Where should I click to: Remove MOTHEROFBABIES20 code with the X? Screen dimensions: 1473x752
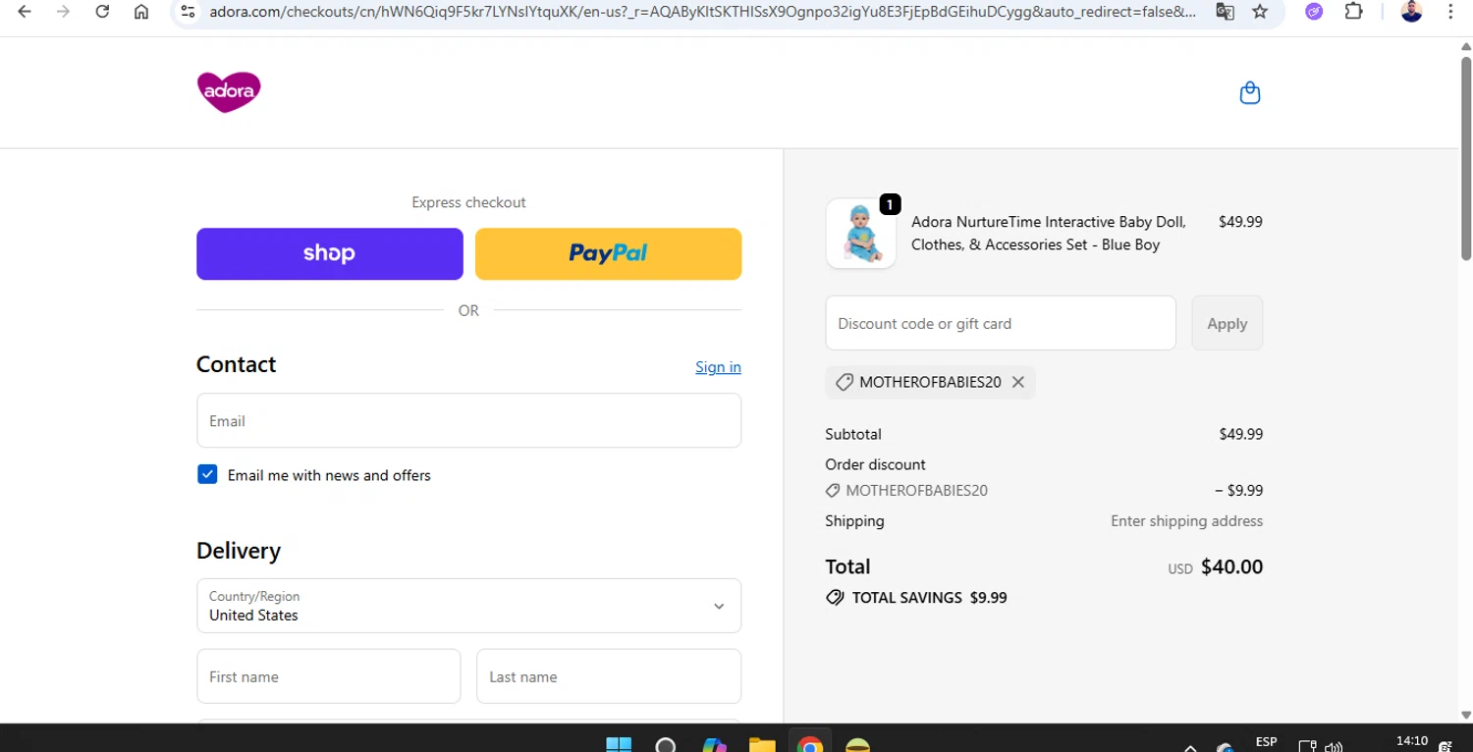point(1018,382)
